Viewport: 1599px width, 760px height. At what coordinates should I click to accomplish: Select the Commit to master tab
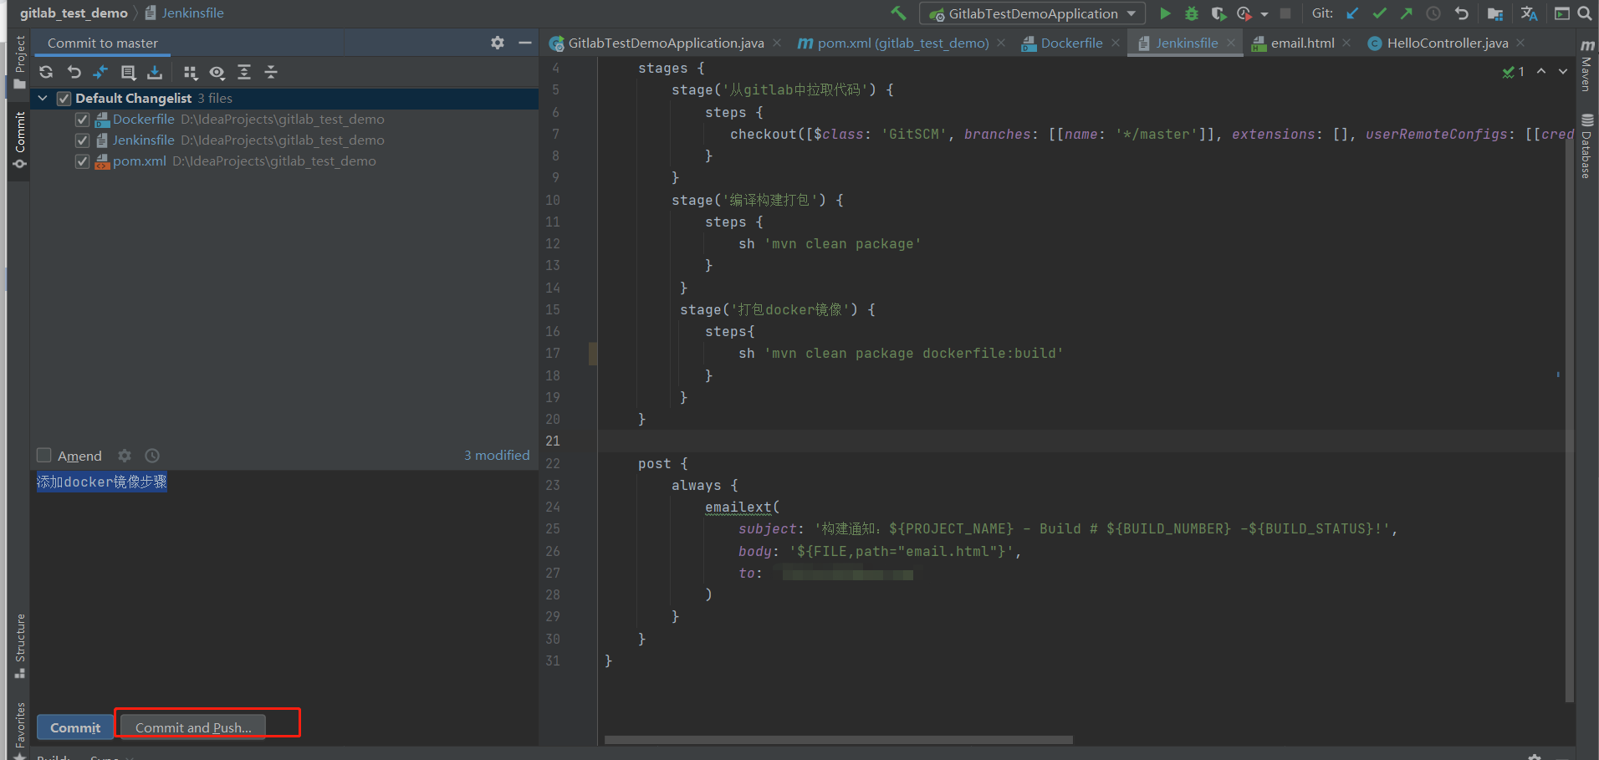click(x=102, y=43)
